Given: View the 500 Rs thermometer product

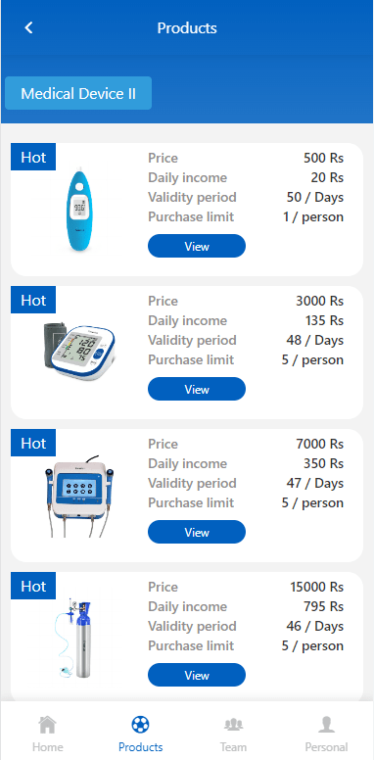Looking at the screenshot, I should 197,246.
